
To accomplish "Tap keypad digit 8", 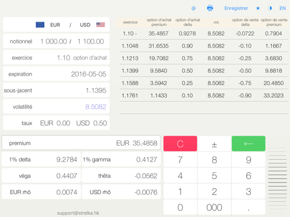I will pos(214,160).
